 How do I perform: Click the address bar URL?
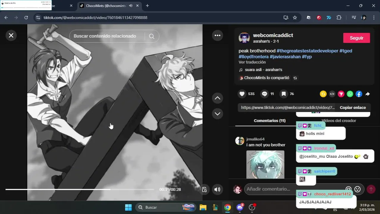(x=95, y=18)
